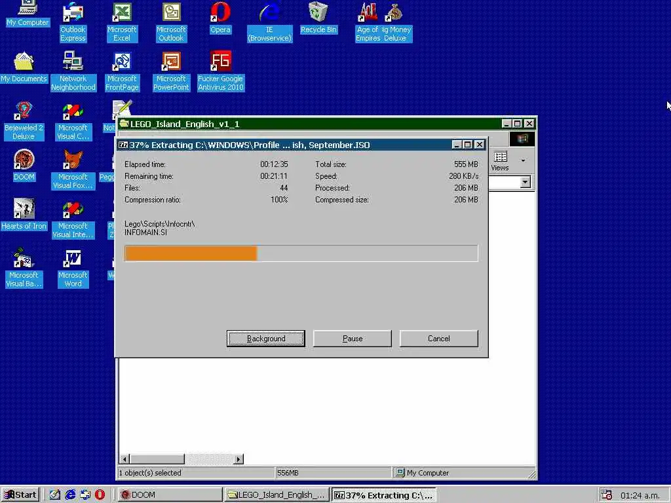671x503 pixels.
Task: Open Microsoft Excel desktop shortcut
Action: pyautogui.click(x=122, y=22)
